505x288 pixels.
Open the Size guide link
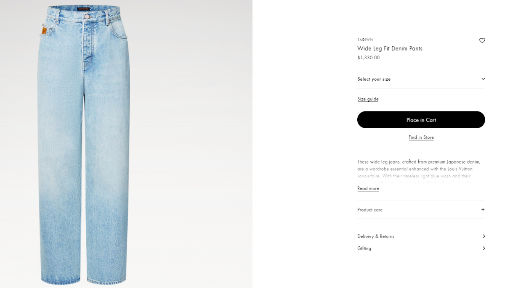point(368,99)
